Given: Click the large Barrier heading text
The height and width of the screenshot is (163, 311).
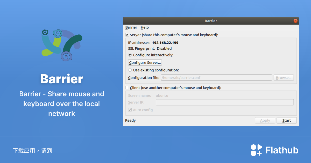Looking at the screenshot, I should coord(62,79).
